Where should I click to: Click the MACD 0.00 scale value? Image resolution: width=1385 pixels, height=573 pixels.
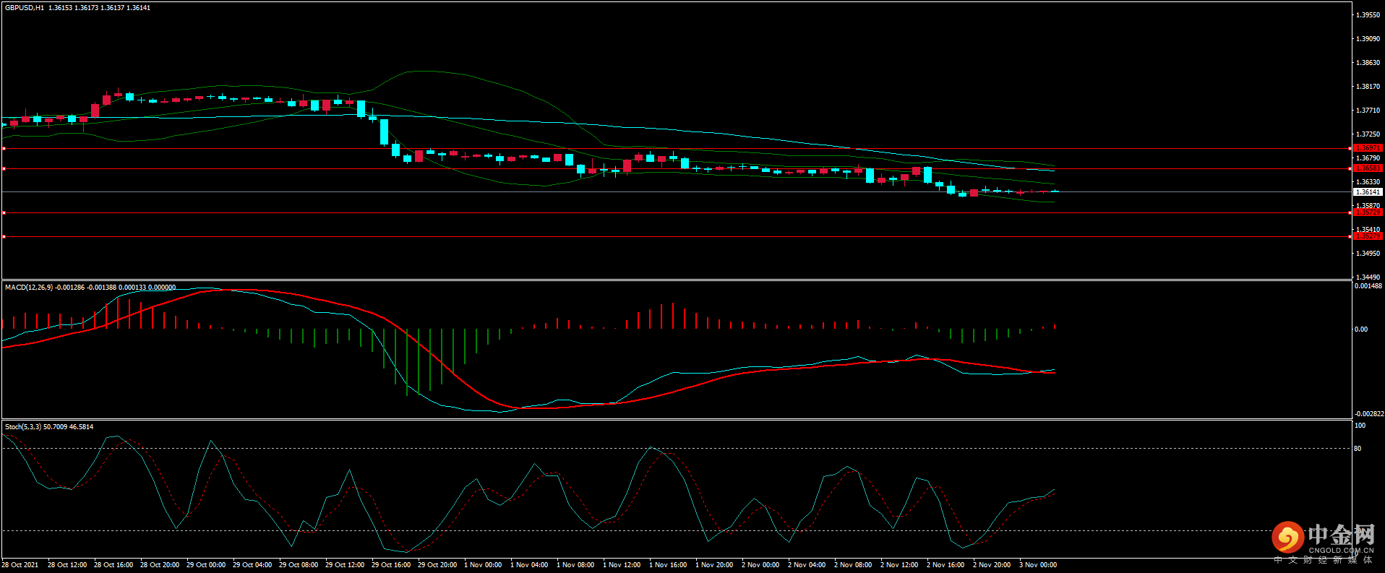[1361, 329]
